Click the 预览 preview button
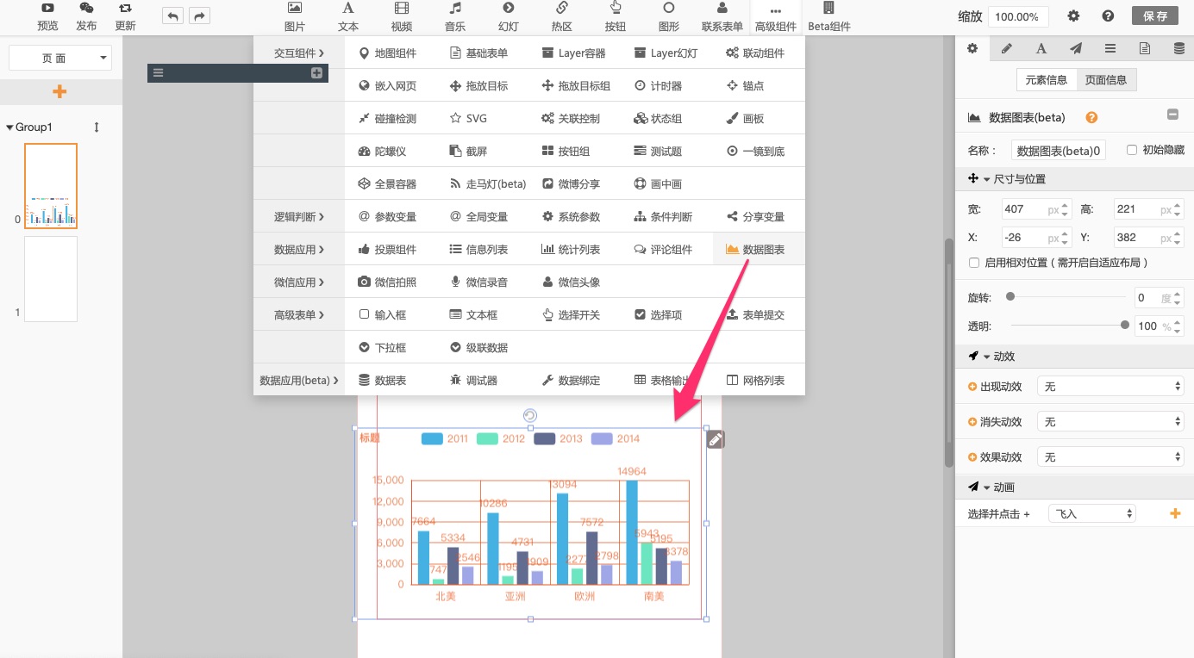This screenshot has height=658, width=1194. 47,16
